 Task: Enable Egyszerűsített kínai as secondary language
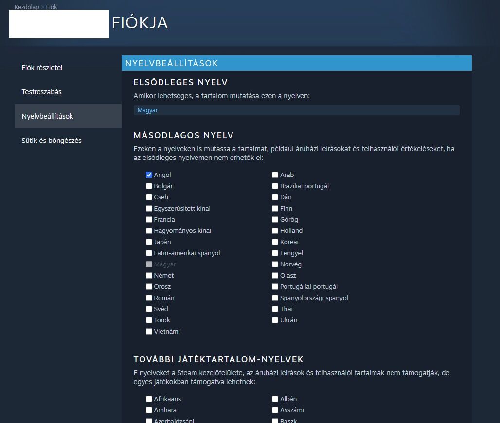point(149,209)
